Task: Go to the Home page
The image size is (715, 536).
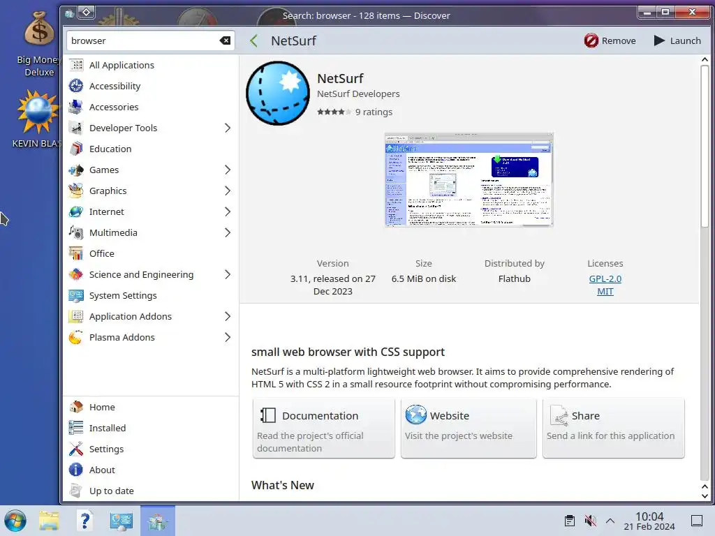Action: point(151,407)
